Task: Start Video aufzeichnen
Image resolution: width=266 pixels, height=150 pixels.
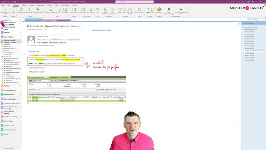Action: pos(113,11)
